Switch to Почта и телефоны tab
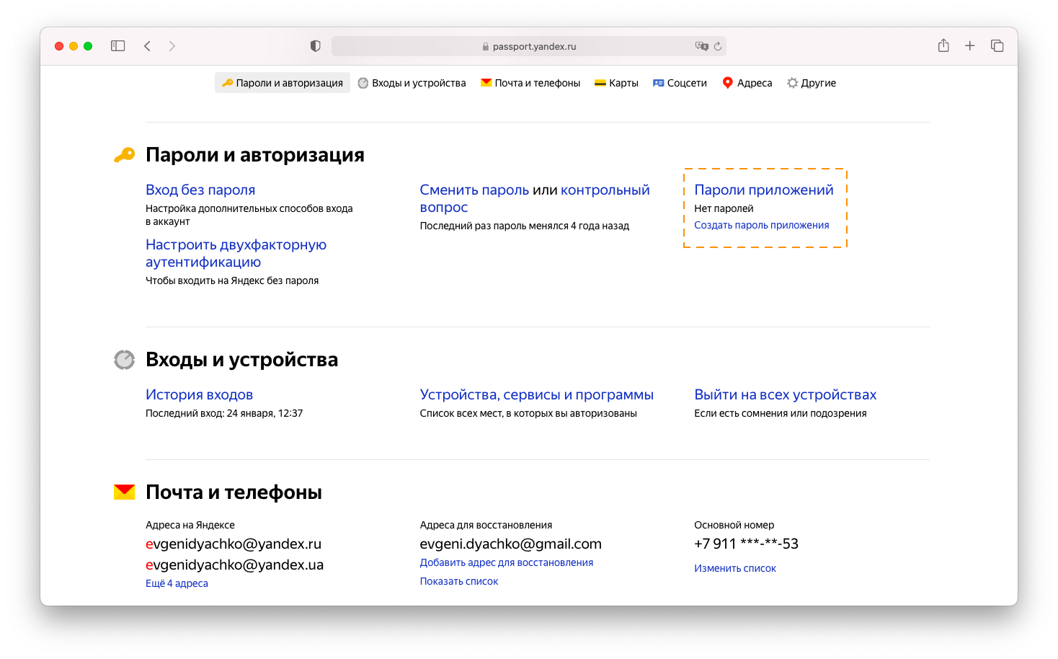 click(530, 83)
